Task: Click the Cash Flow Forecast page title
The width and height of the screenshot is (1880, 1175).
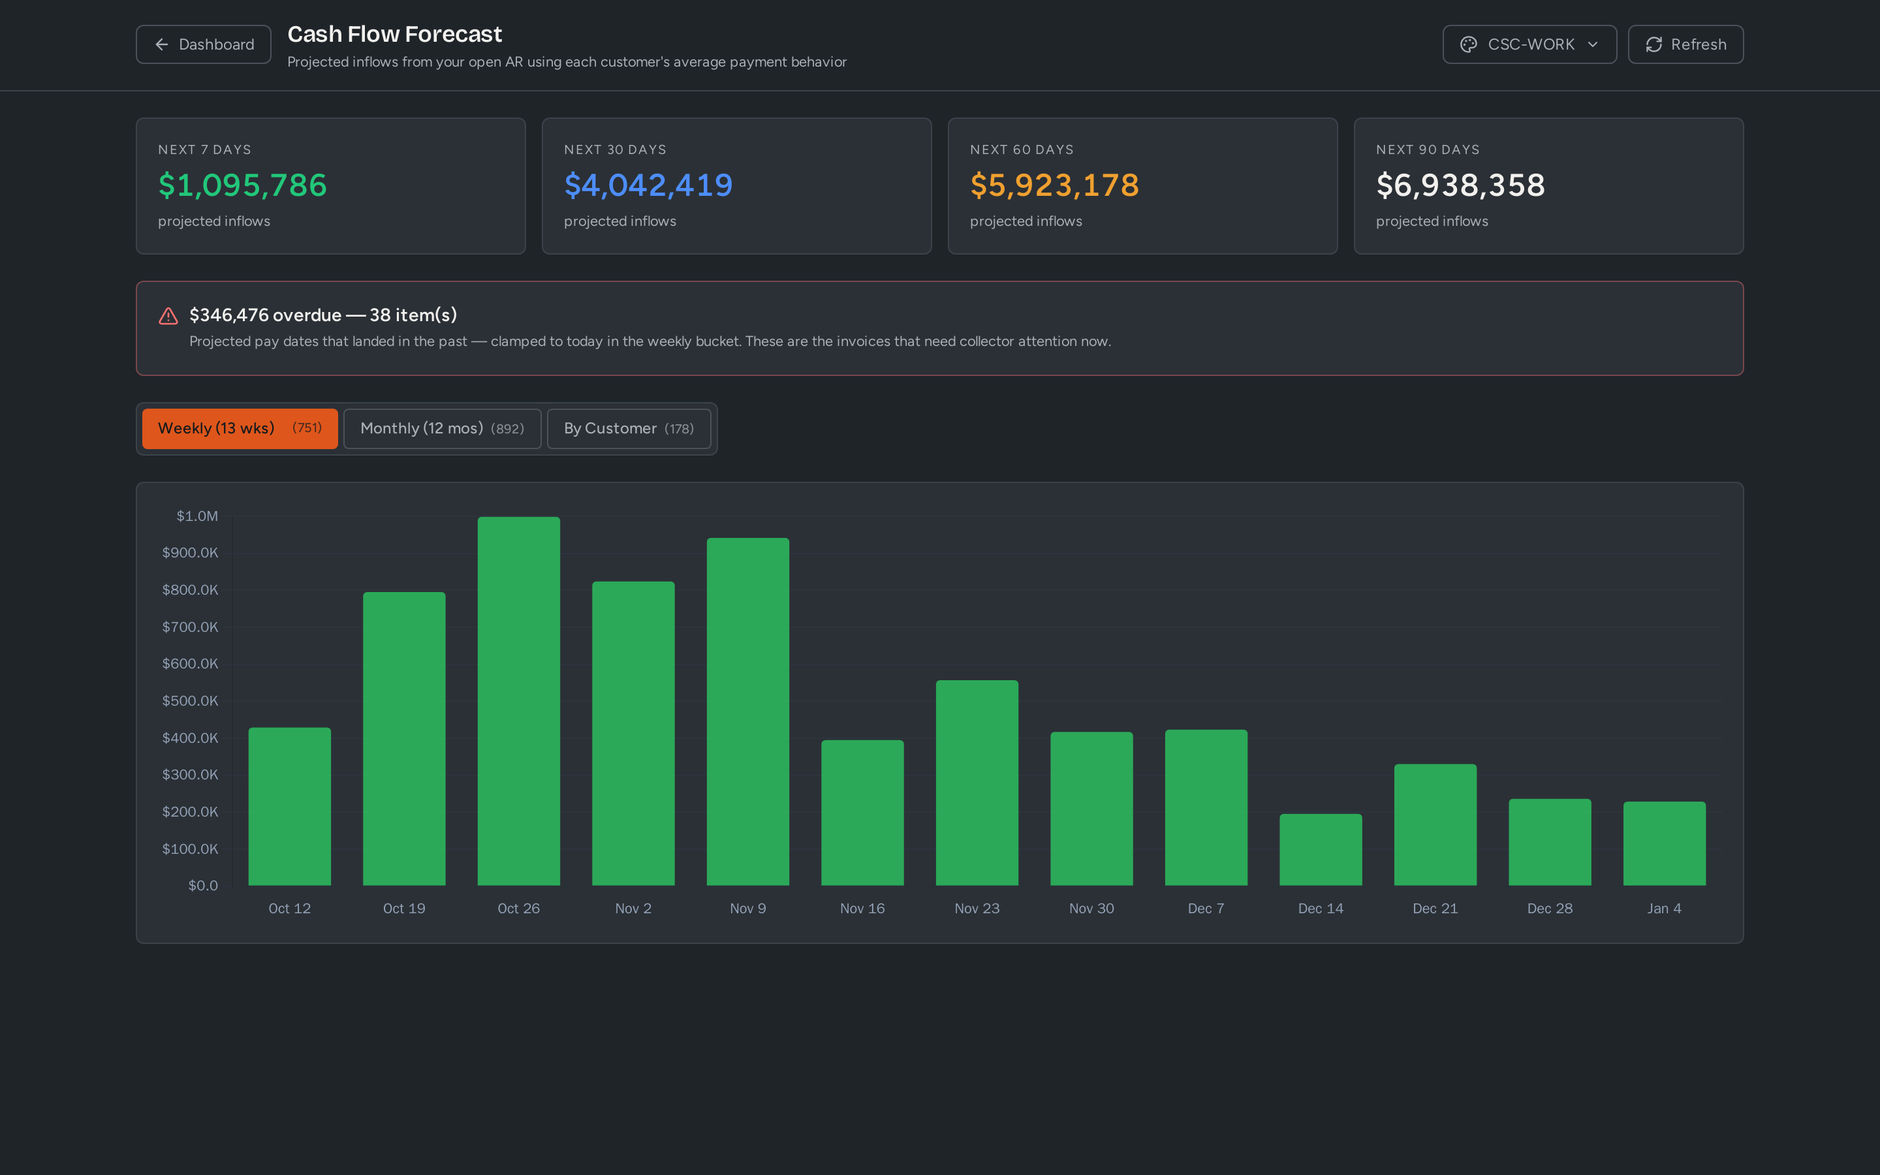Action: 395,34
